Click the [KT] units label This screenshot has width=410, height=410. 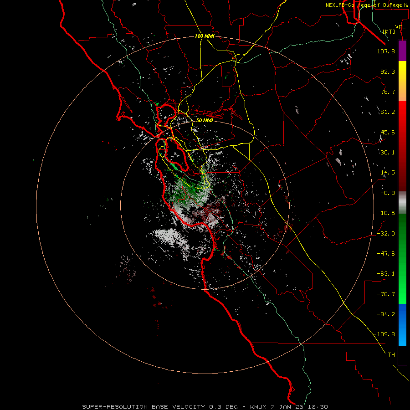389,31
